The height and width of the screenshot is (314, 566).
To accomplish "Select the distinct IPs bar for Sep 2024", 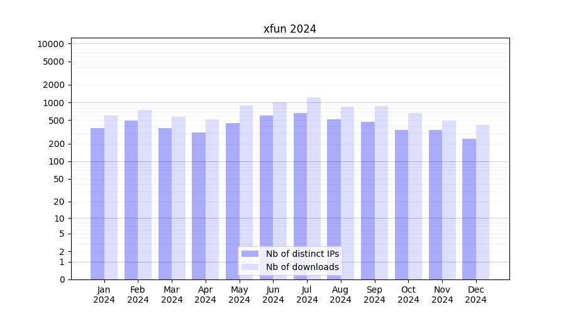I will coord(368,201).
